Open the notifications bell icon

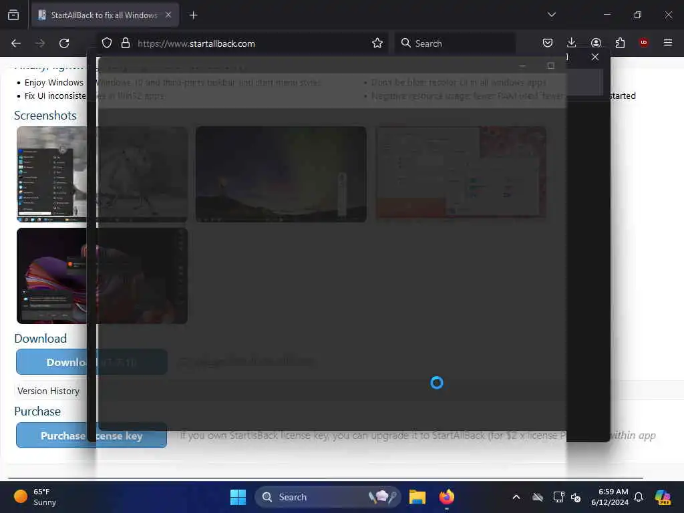coord(639,497)
